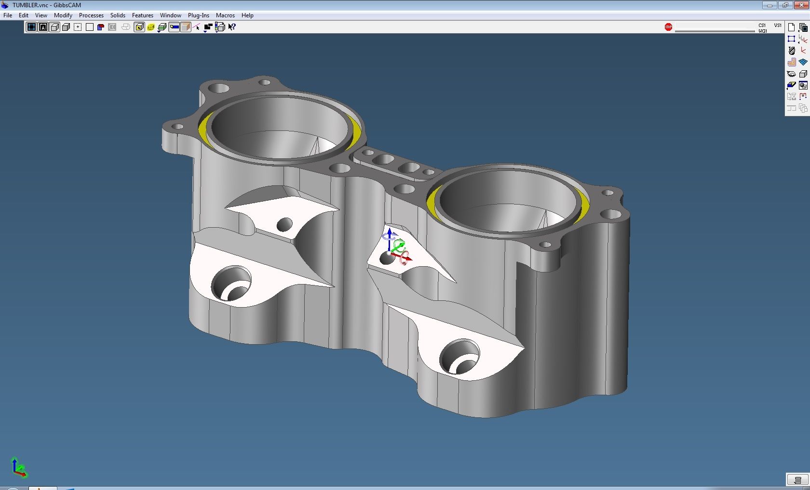
Task: Click the trash can icon
Action: [x=798, y=480]
